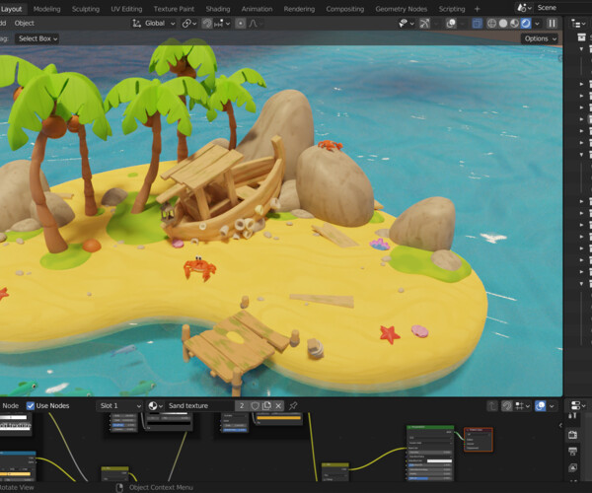Toggle node editor snapping
Image resolution: width=592 pixels, height=493 pixels.
pos(507,406)
